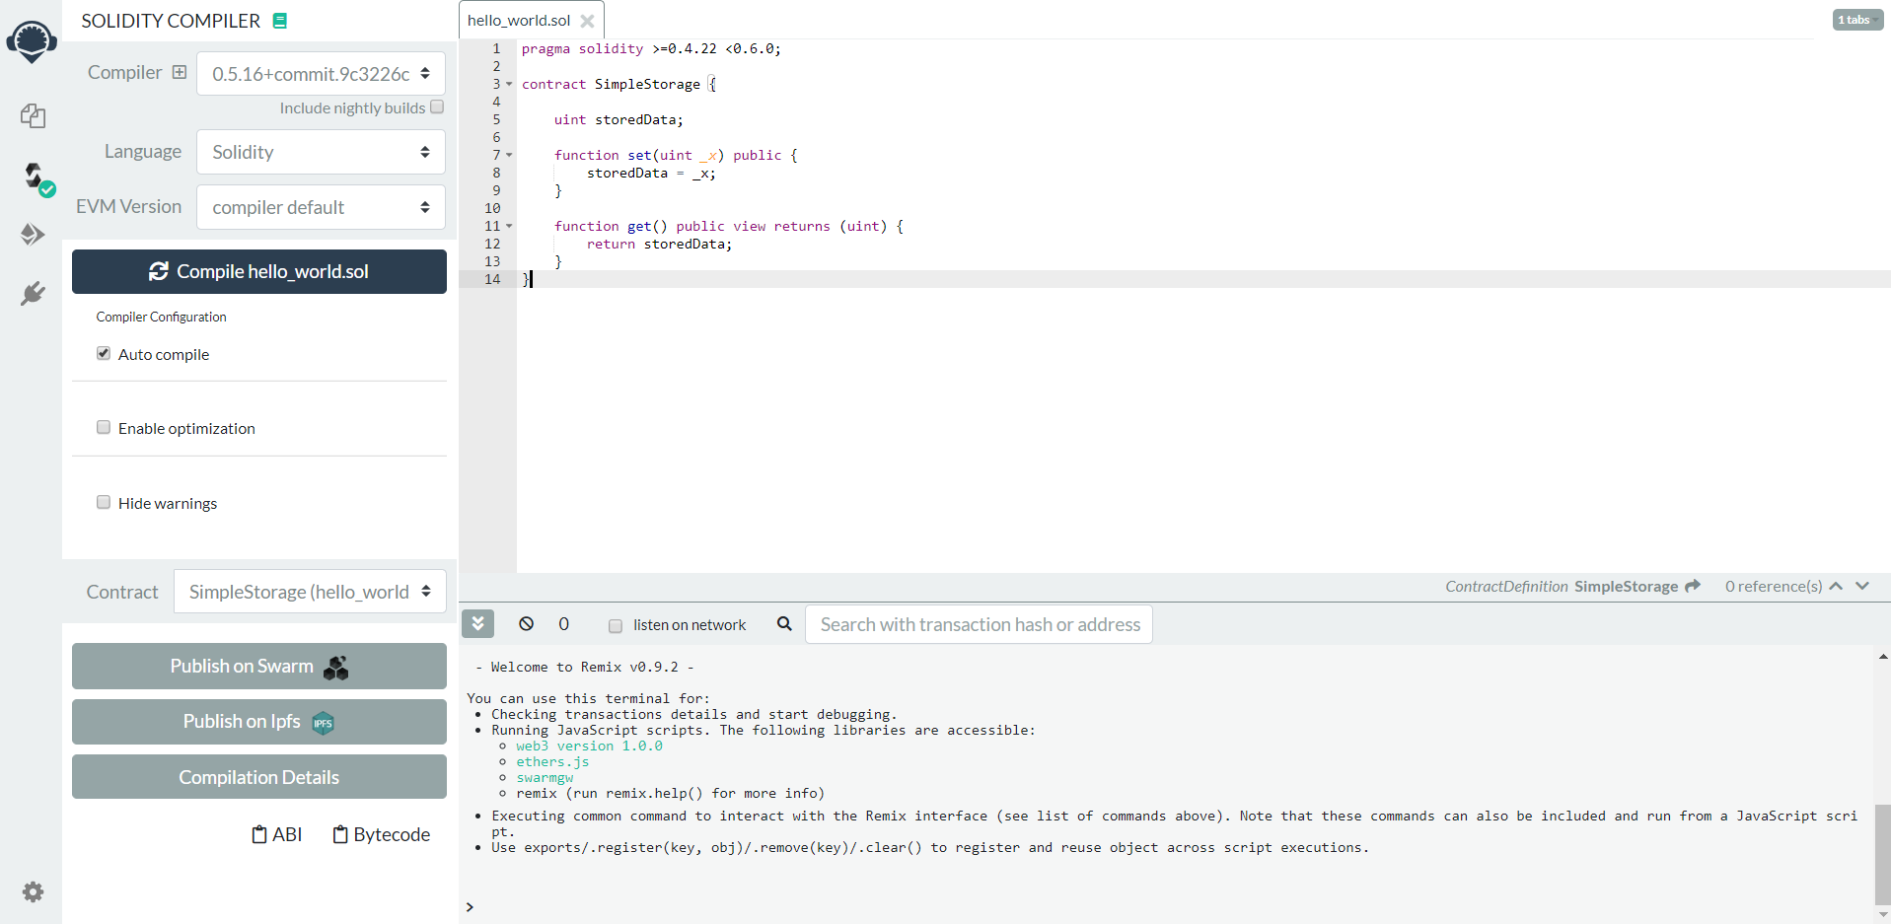The height and width of the screenshot is (924, 1891).
Task: Collapse the set function fold at line 7
Action: [x=509, y=155]
